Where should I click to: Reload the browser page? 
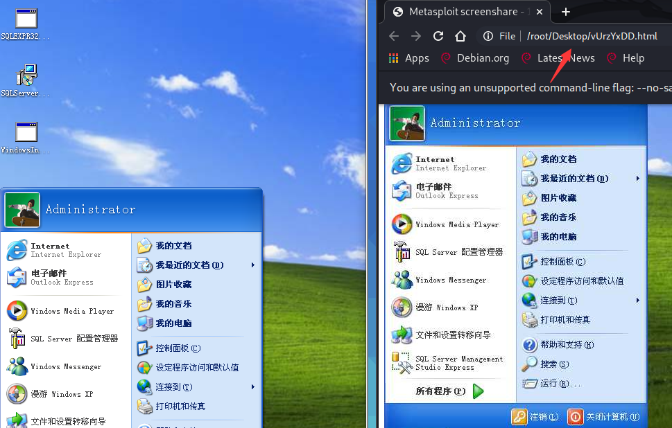click(x=438, y=36)
